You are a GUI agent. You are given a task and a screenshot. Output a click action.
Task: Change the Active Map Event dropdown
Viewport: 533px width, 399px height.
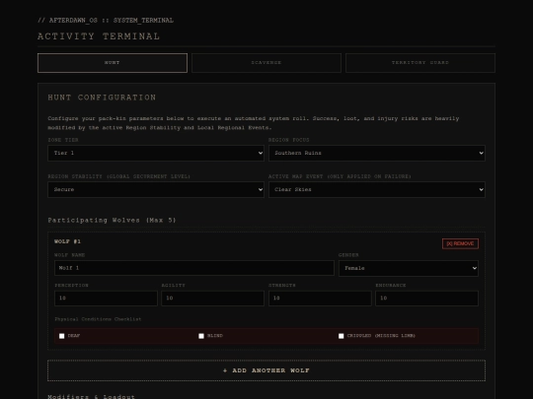coord(377,190)
